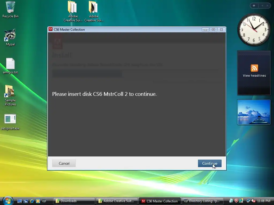Image resolution: width=274 pixels, height=205 pixels.
Task: Select the setupcert.exe desktop icon
Action: pyautogui.click(x=10, y=122)
